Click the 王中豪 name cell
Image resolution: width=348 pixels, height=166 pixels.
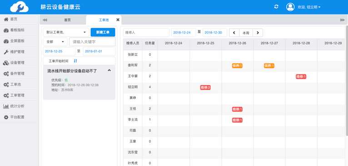click(133, 76)
